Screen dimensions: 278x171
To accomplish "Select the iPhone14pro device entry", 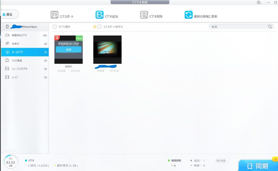I will point(25,27).
